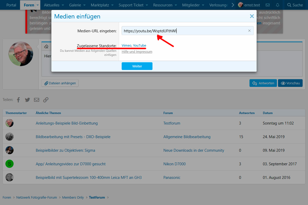Open thread Beispielbild mit Supertelezoom 100-400mm
308x205 pixels.
click(x=89, y=177)
